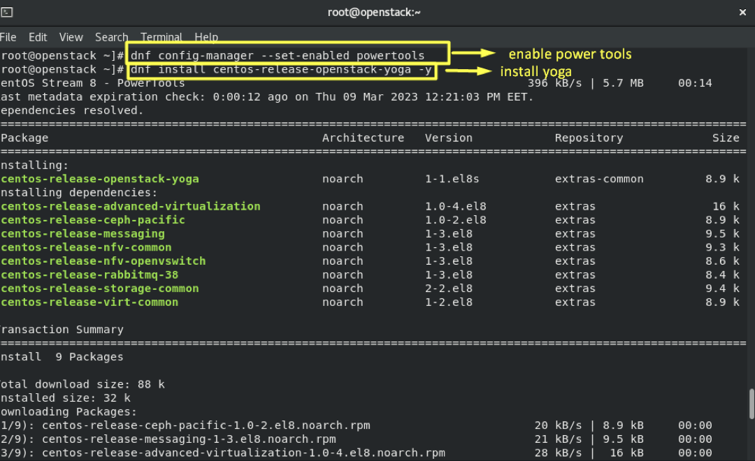Click the green 'centos-release-openstack-yoga' package name

tap(100, 179)
